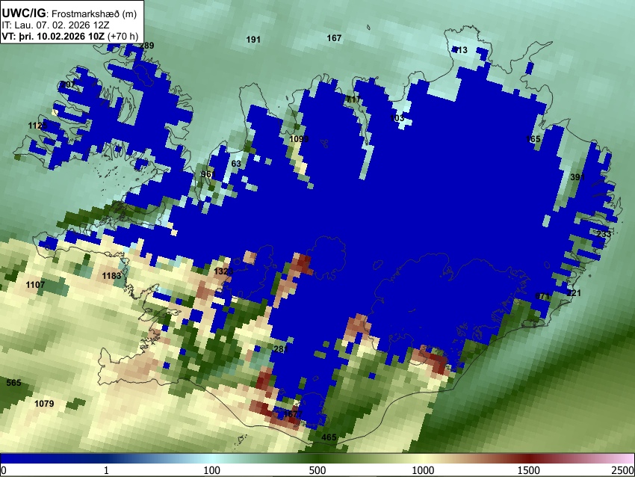Click the legend label 1000

tap(423, 470)
